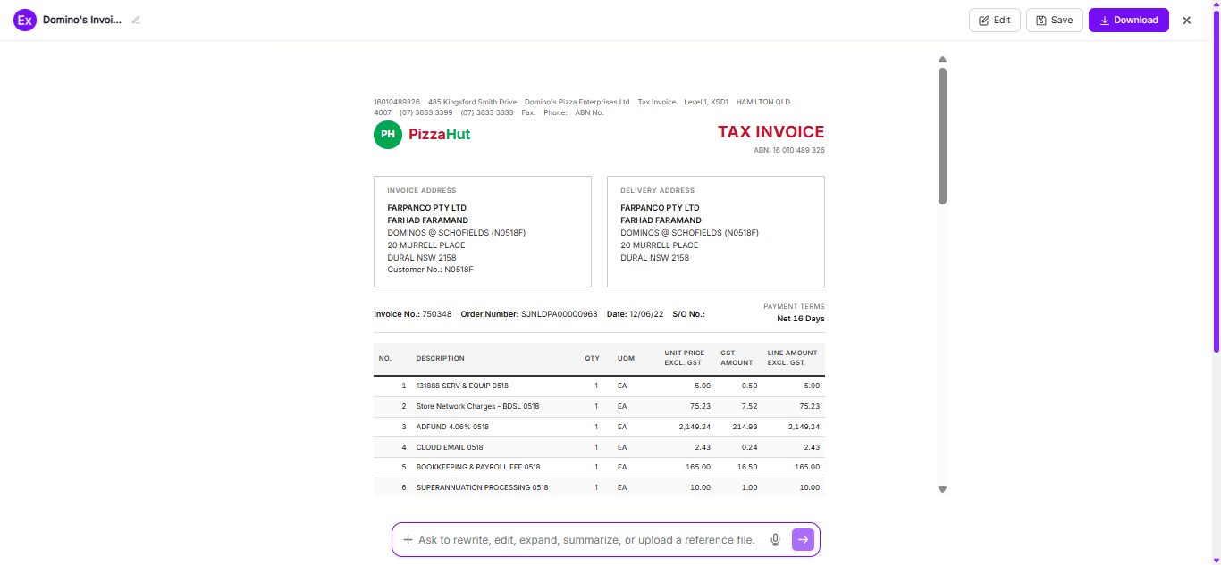The height and width of the screenshot is (565, 1221).
Task: Select the PizzaHut brand name
Action: 439,135
